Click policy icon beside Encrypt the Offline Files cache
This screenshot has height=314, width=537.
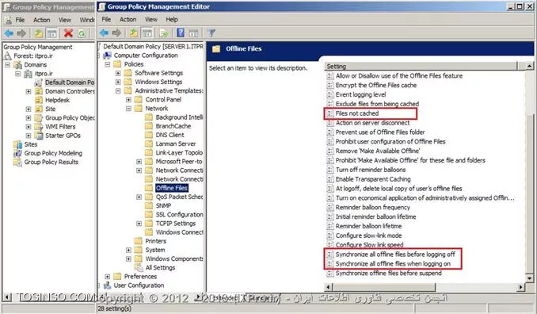tap(330, 86)
